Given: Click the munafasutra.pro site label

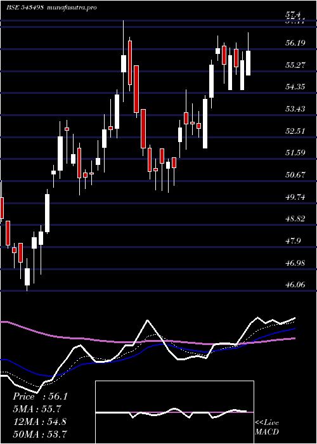Looking at the screenshot, I should pyautogui.click(x=71, y=8).
